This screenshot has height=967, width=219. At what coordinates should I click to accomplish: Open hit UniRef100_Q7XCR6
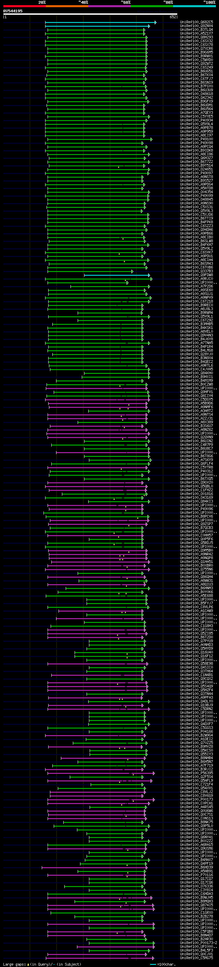(x=196, y=48)
